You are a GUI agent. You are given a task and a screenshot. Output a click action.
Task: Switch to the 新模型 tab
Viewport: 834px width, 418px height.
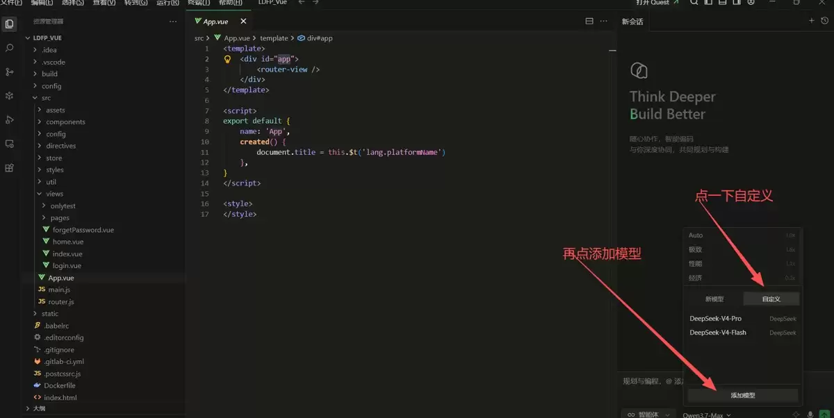[x=714, y=299]
